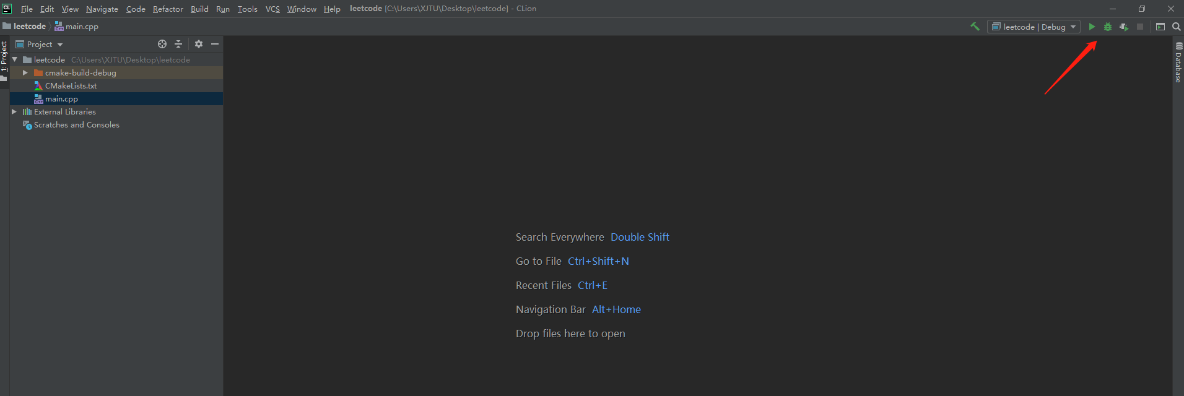
Task: Select External Libraries in project tree
Action: tap(116, 111)
